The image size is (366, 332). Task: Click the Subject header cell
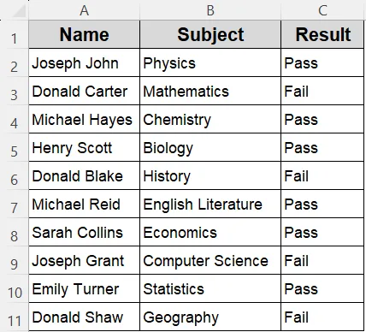[210, 34]
